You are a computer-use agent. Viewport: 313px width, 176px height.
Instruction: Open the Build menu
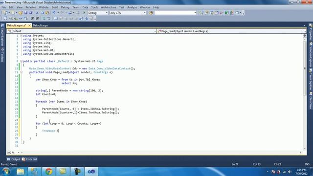click(x=55, y=7)
